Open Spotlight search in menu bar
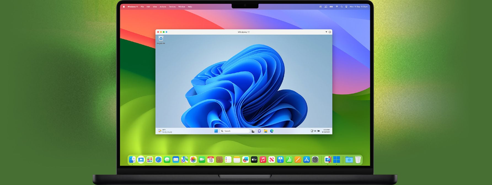 [x=342, y=7]
